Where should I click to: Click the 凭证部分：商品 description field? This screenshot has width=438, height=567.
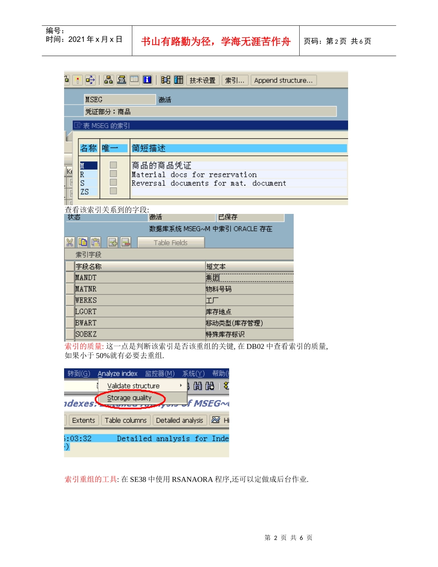pyautogui.click(x=210, y=111)
